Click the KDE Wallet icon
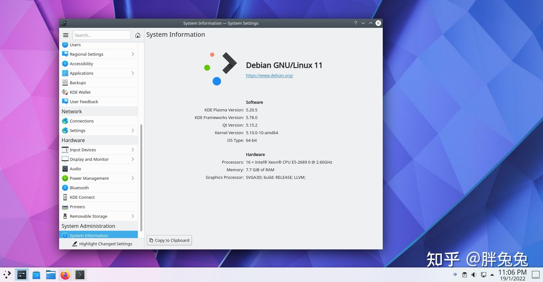 pyautogui.click(x=65, y=92)
